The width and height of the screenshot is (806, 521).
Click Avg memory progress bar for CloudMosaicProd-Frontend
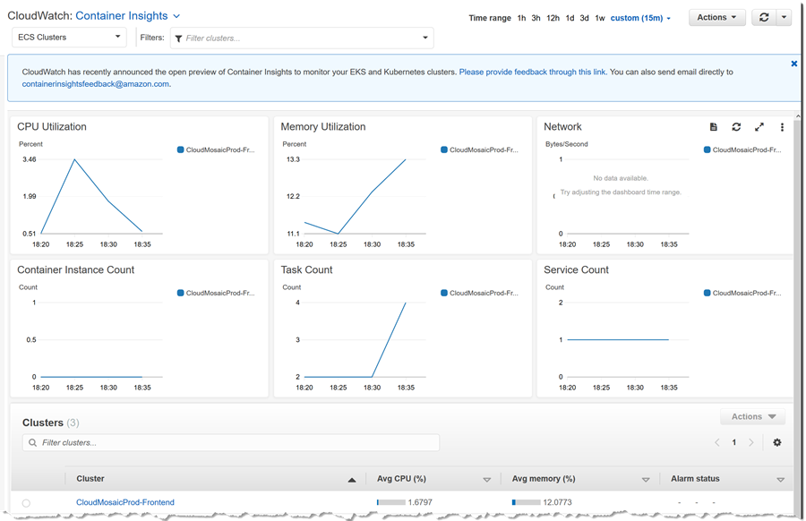(527, 502)
